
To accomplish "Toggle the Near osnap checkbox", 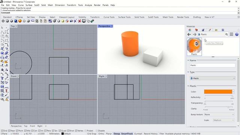I will (x=9, y=130).
